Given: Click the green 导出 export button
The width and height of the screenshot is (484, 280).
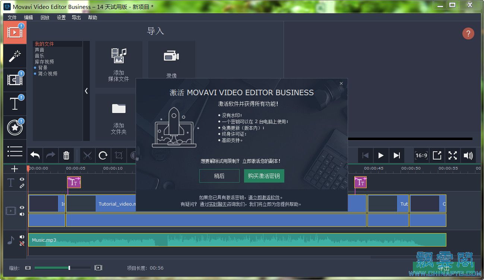Looking at the screenshot, I should point(443,267).
